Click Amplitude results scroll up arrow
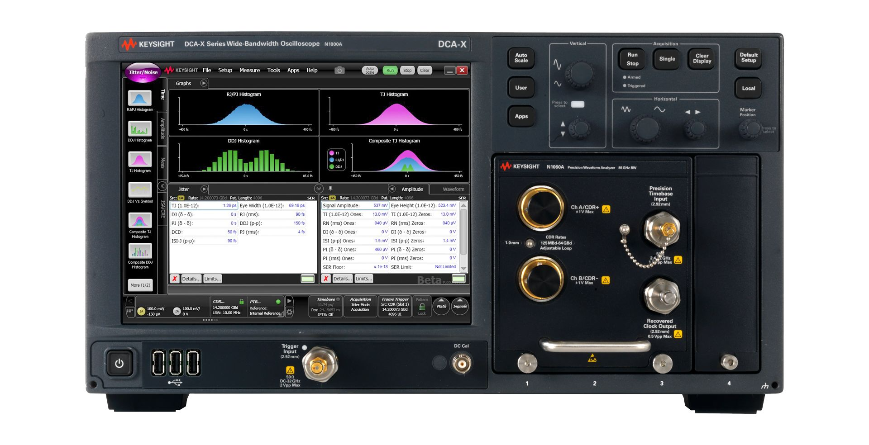The image size is (869, 445). [x=463, y=206]
